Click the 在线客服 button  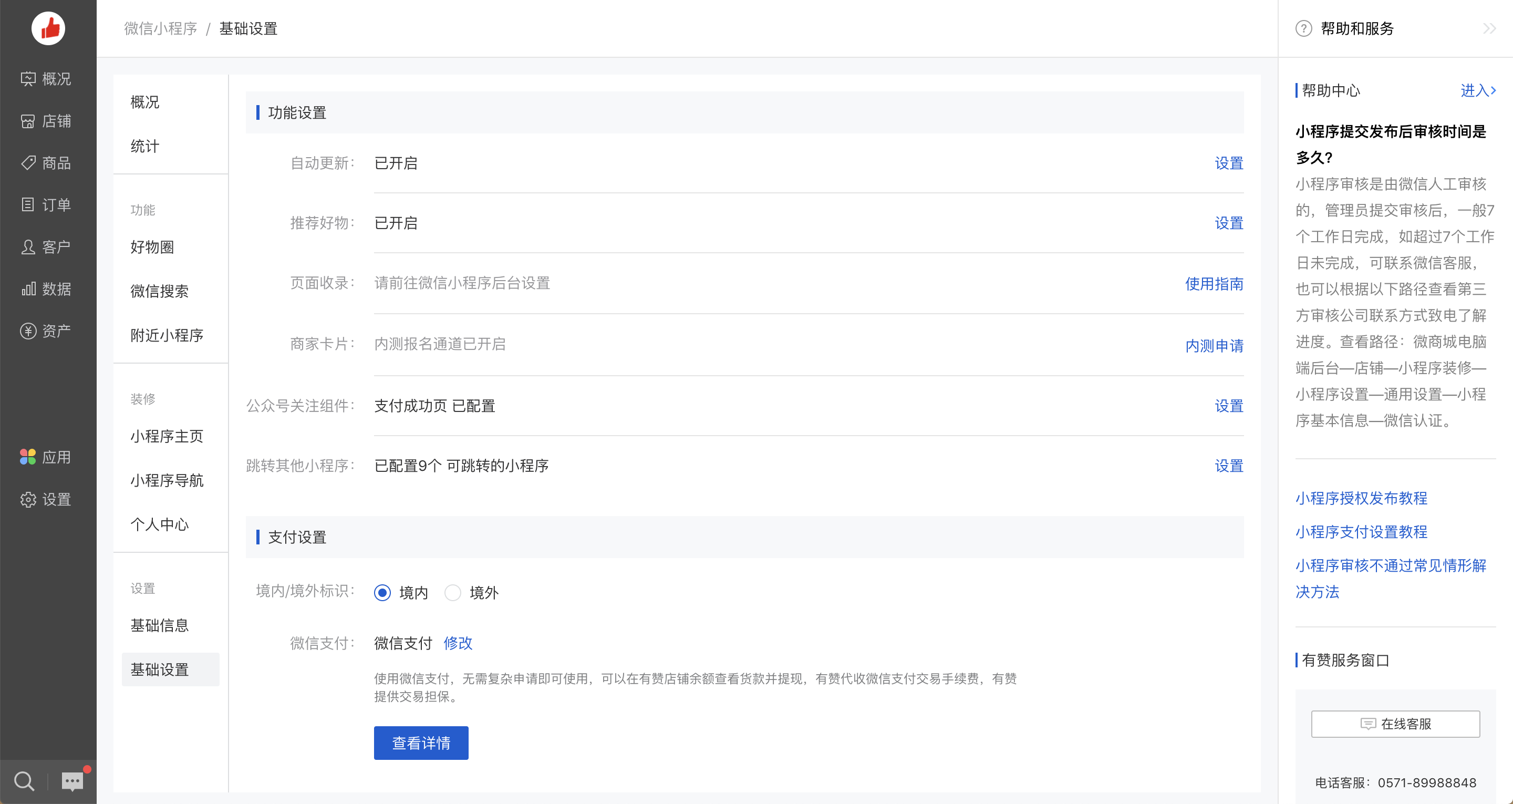tap(1395, 724)
